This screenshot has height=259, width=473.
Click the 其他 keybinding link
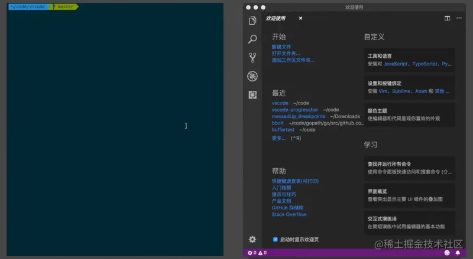(439, 91)
